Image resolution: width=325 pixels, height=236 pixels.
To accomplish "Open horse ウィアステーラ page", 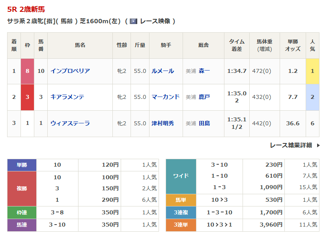I will [70, 123].
